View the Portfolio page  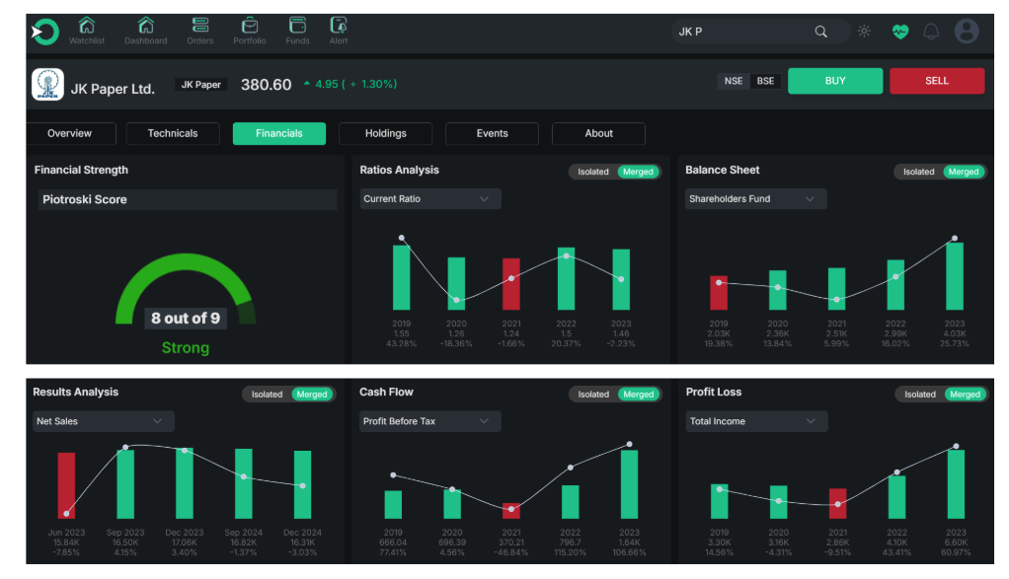coord(250,31)
